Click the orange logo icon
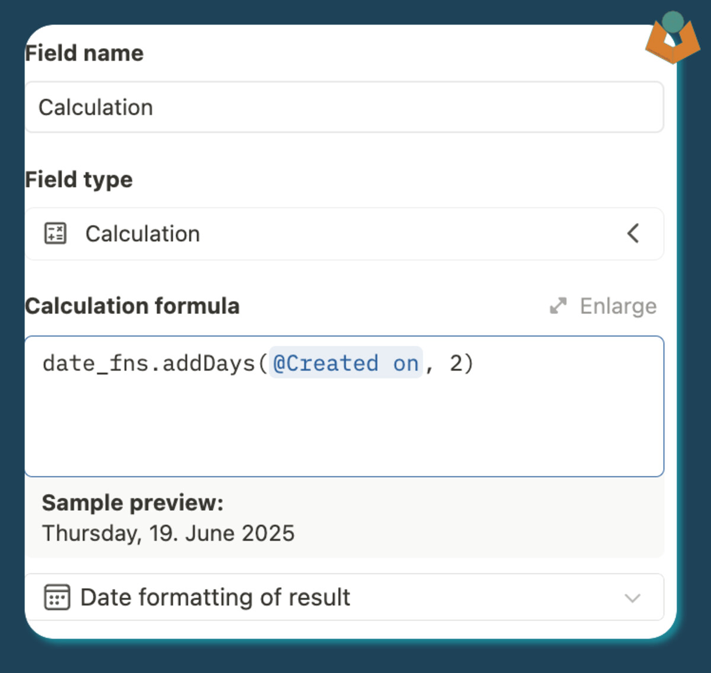The width and height of the screenshot is (711, 673). (673, 41)
